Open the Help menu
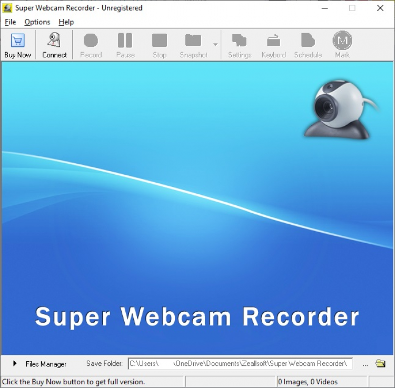 pos(66,22)
